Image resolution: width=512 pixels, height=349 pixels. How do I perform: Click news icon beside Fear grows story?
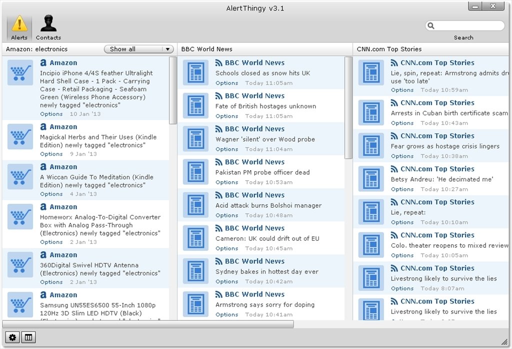tap(371, 145)
